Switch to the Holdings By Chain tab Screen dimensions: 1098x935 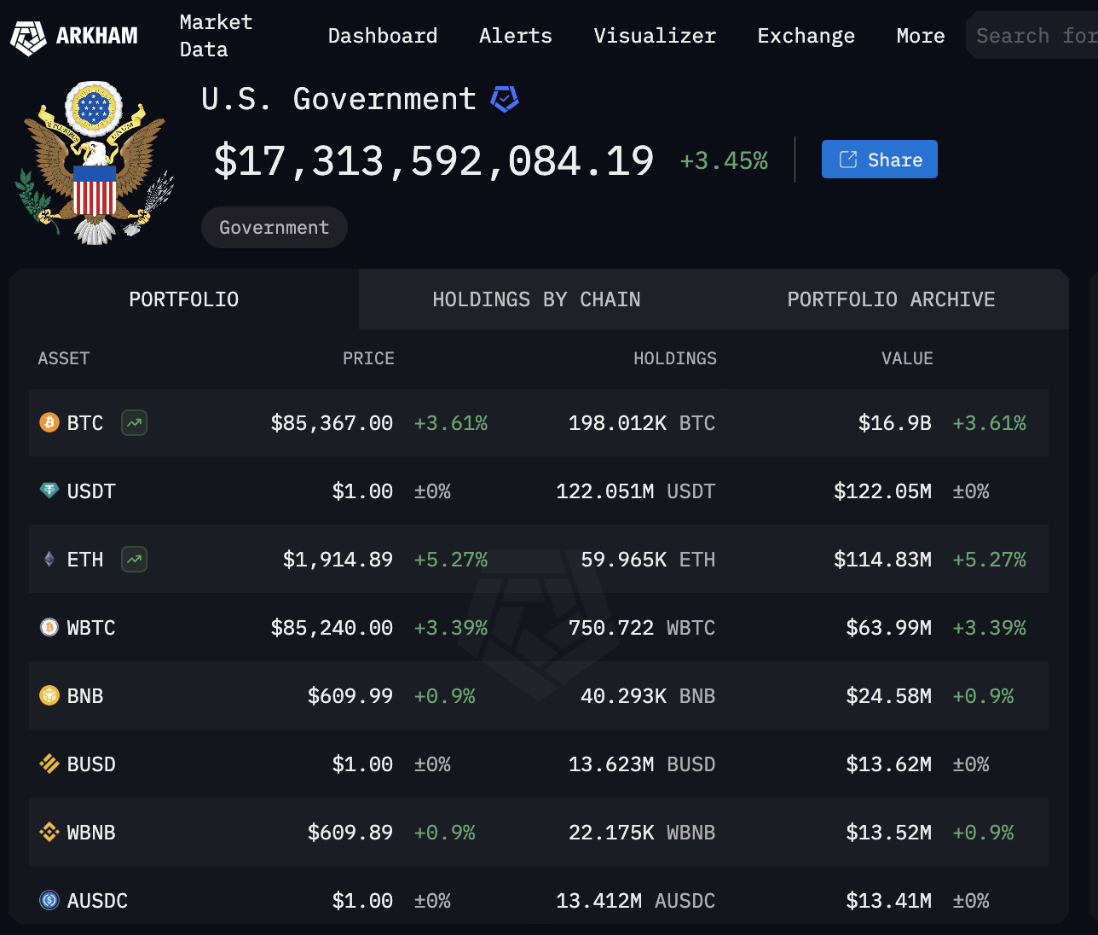click(536, 299)
